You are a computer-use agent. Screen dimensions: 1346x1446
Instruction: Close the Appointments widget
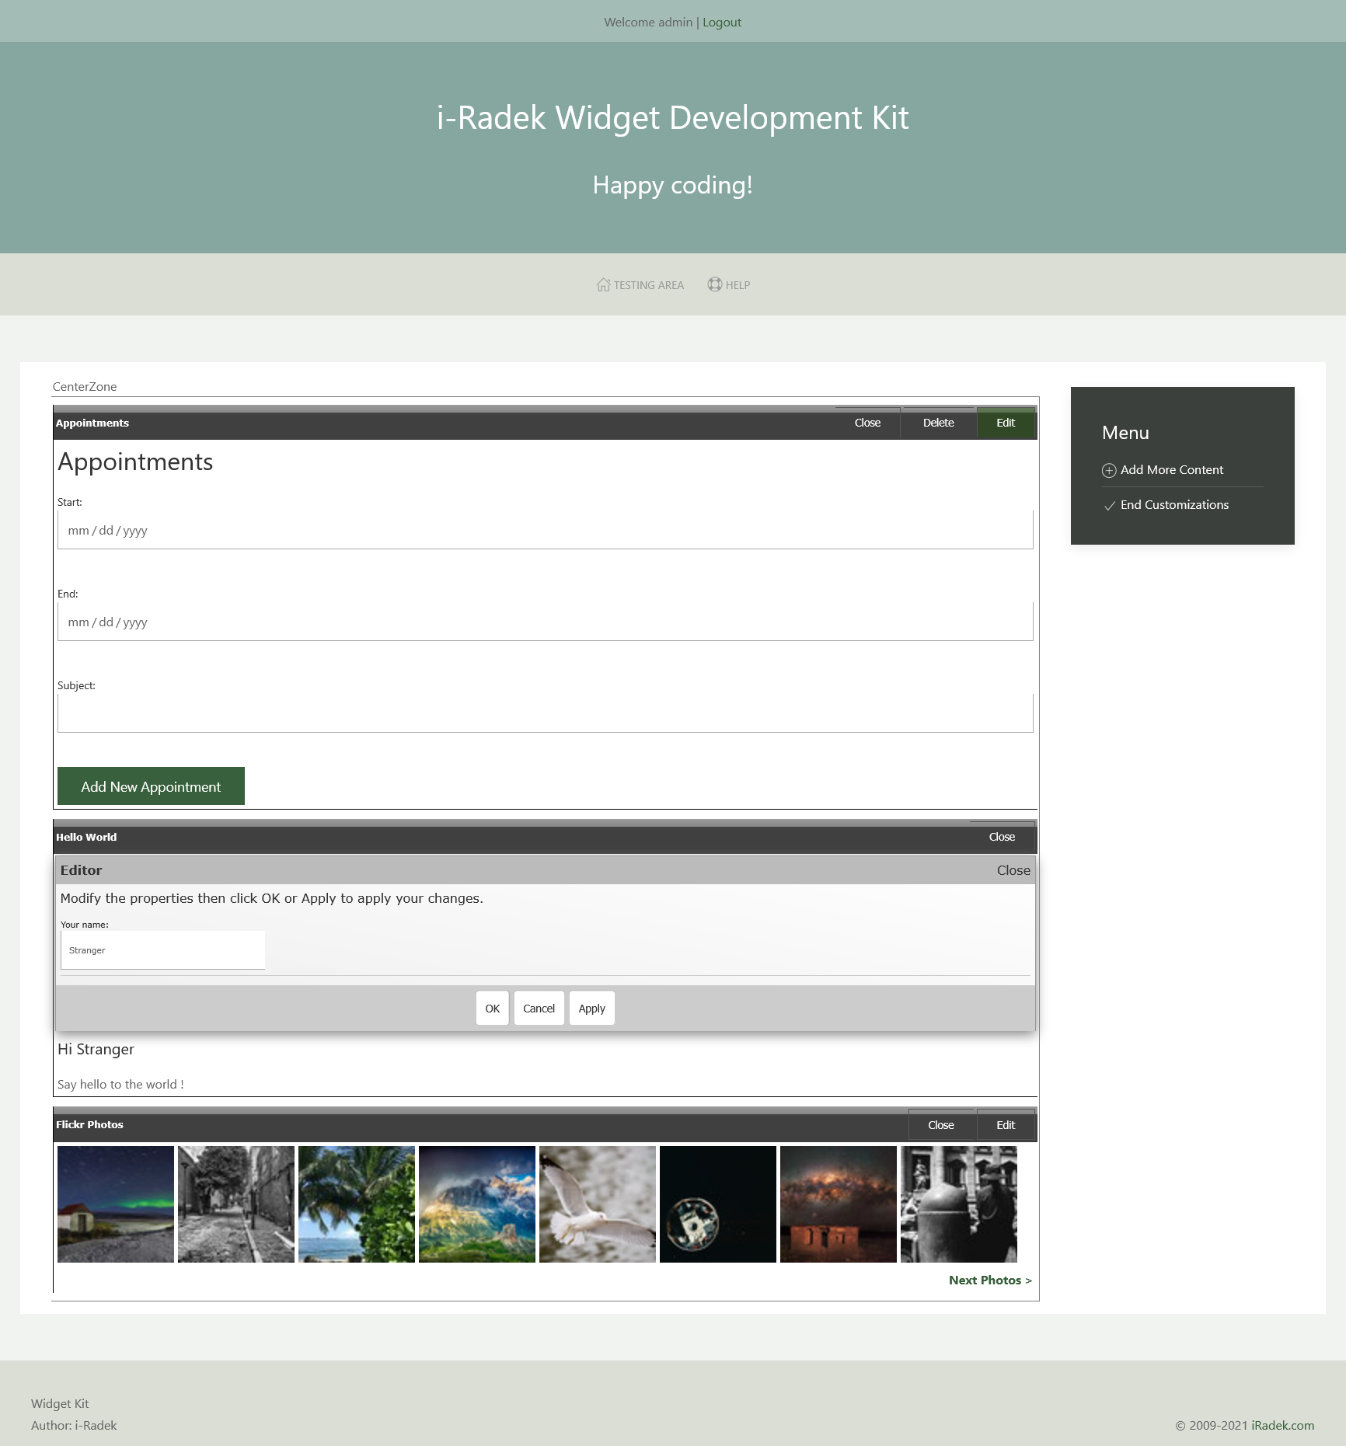click(867, 423)
